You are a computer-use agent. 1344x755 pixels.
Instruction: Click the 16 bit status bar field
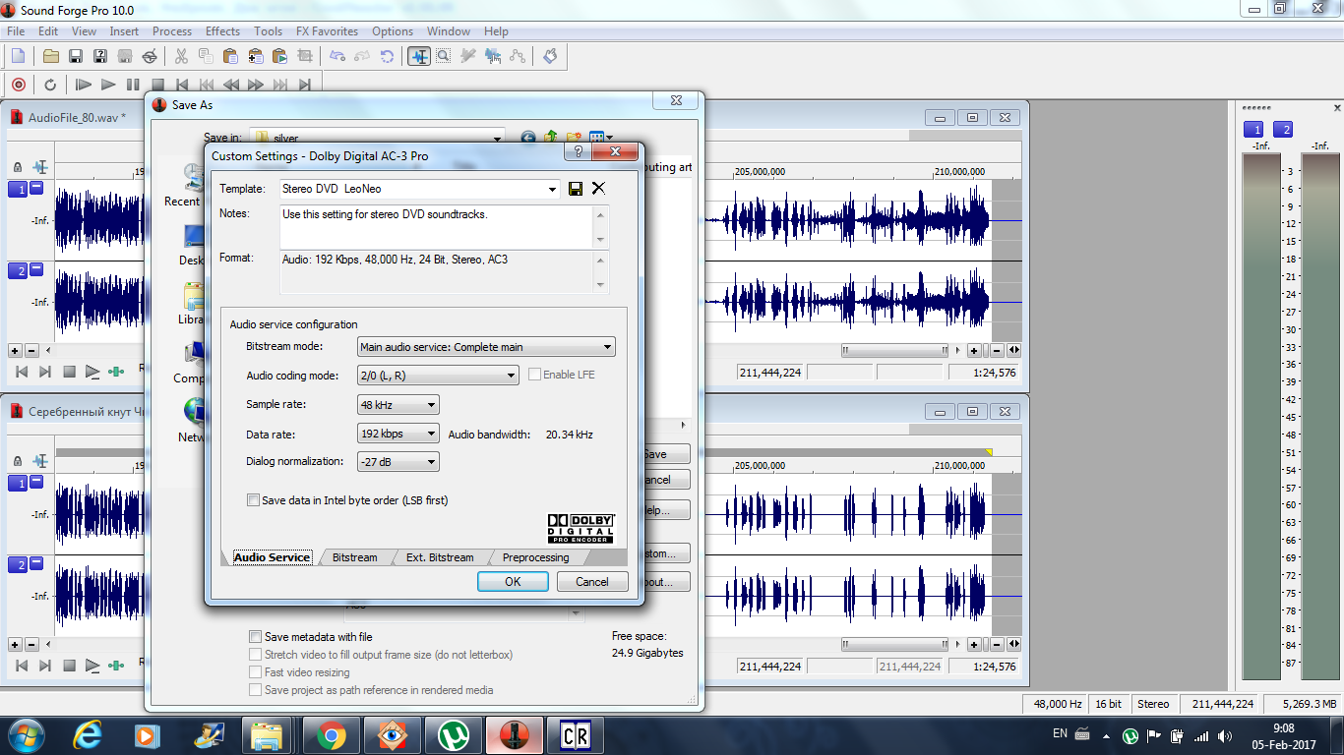pos(1109,704)
